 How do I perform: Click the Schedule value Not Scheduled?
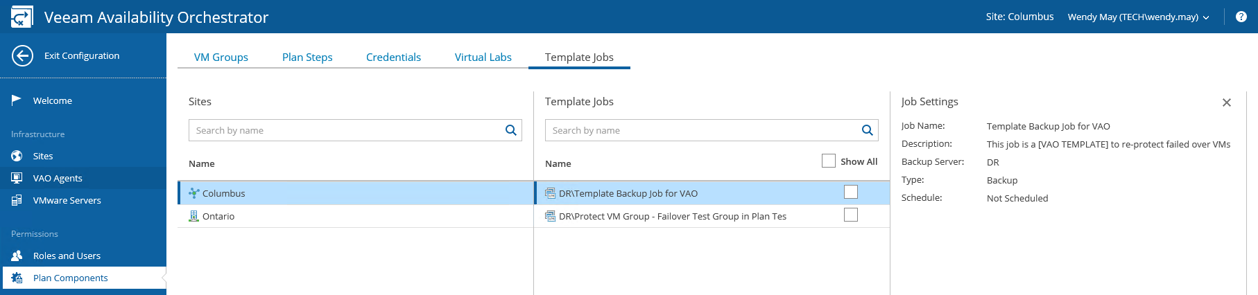(1017, 198)
